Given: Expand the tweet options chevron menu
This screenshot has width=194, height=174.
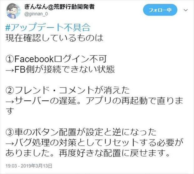Looking at the screenshot, I should coord(186,10).
